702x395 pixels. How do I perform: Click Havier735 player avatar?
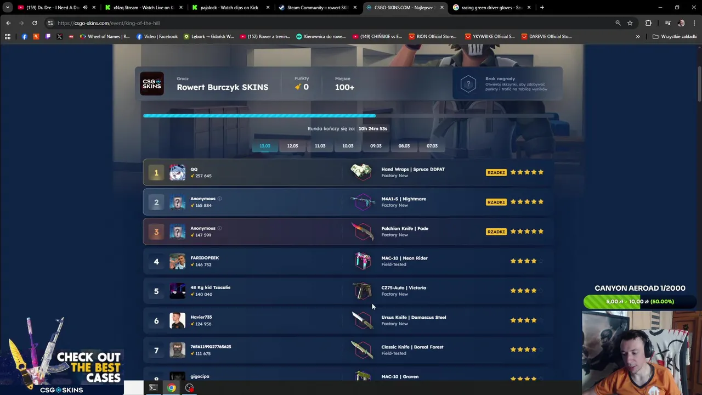click(177, 320)
